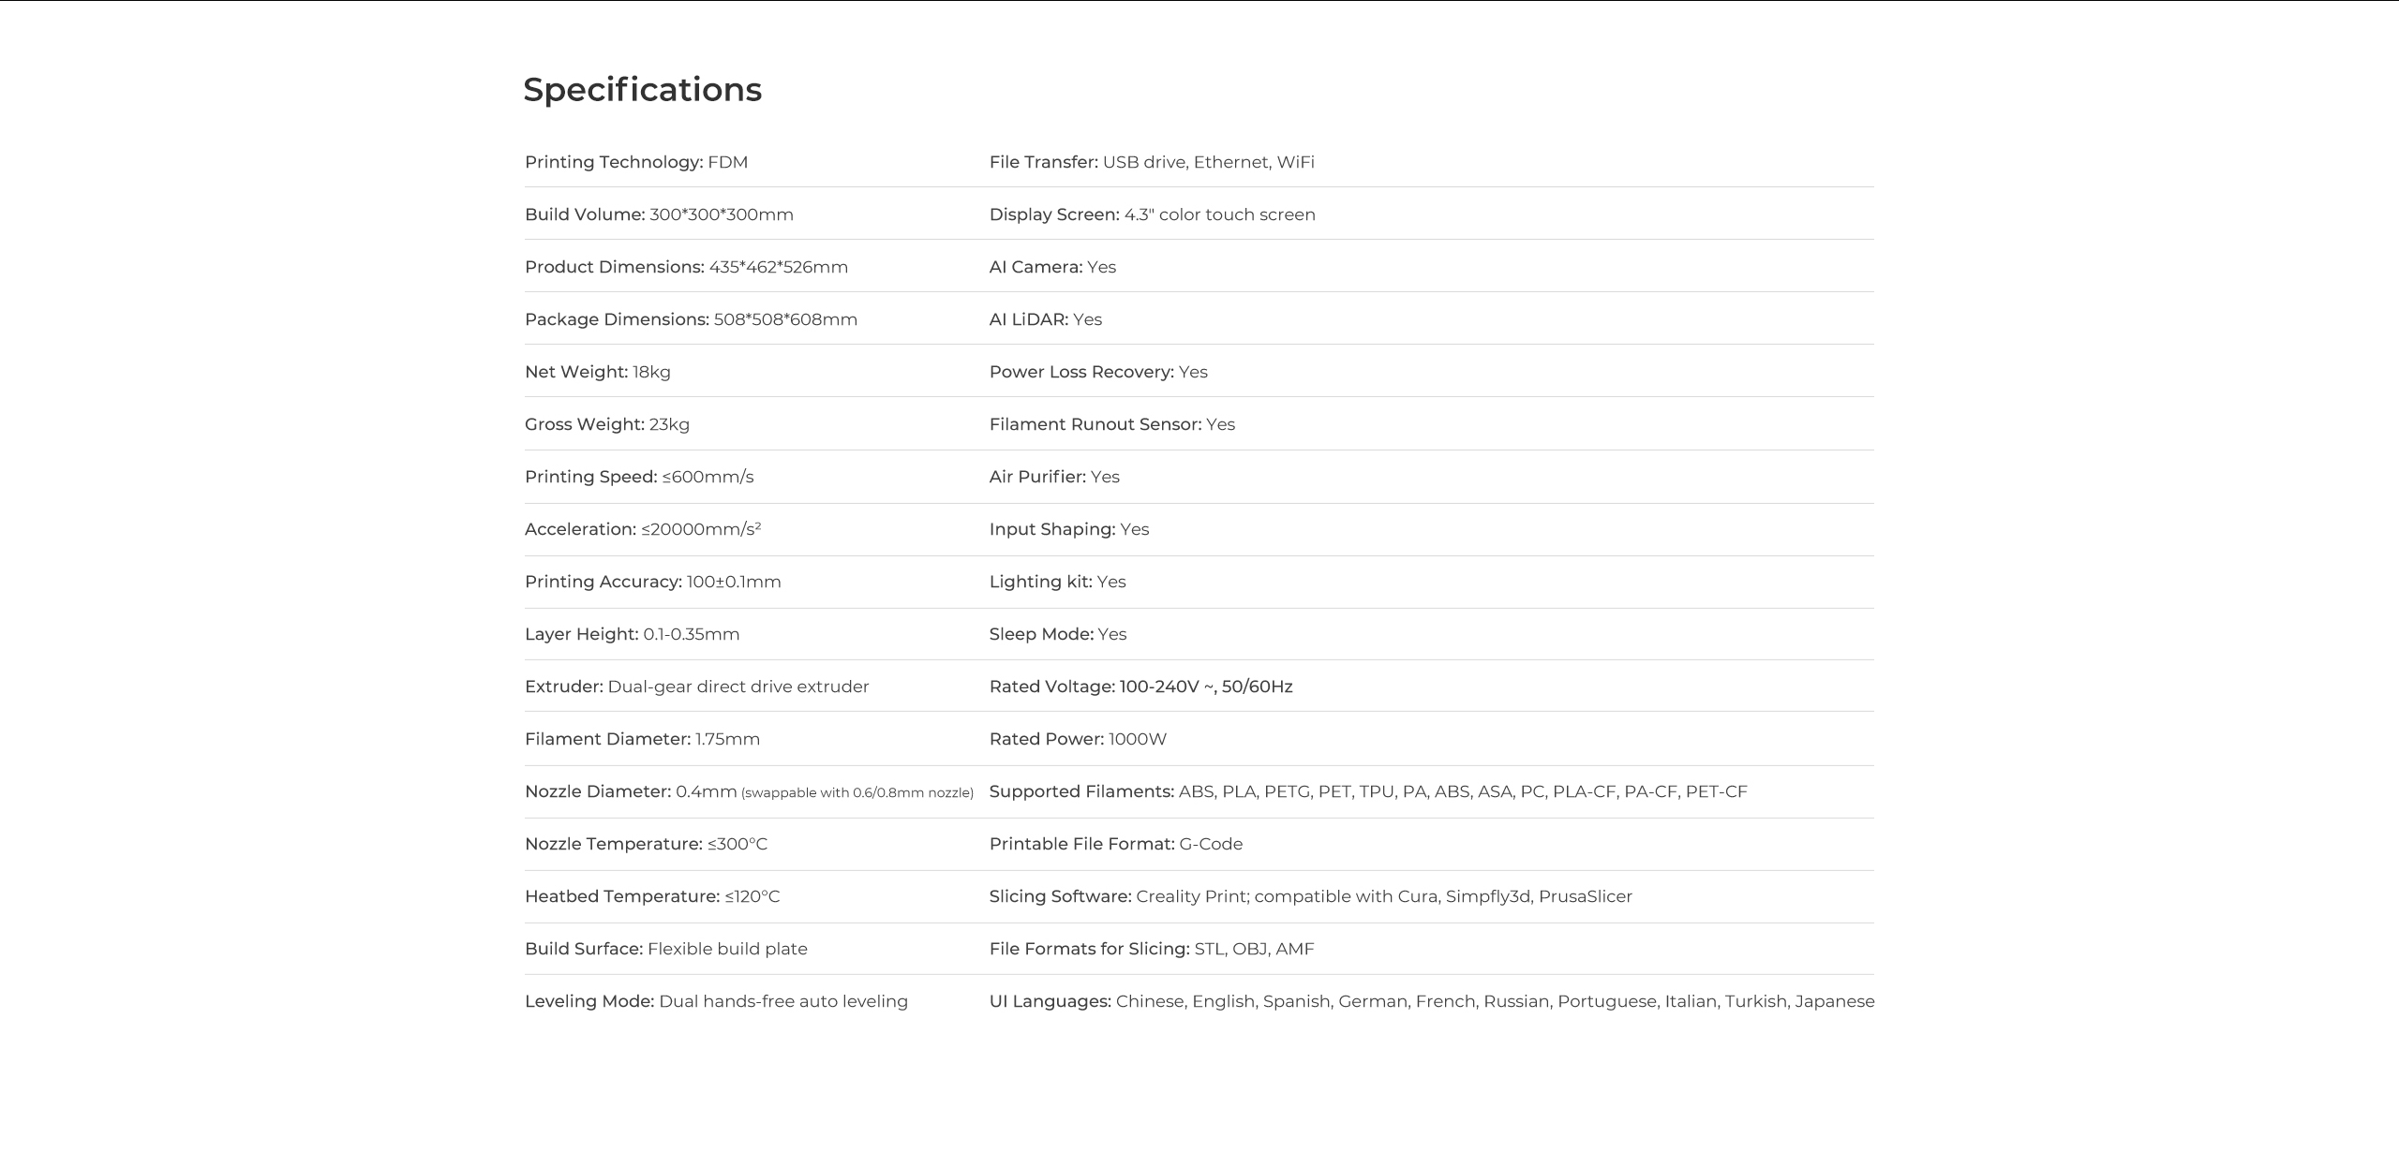Click the File Transfer USB drive entry
This screenshot has width=2399, height=1152.
(1152, 162)
